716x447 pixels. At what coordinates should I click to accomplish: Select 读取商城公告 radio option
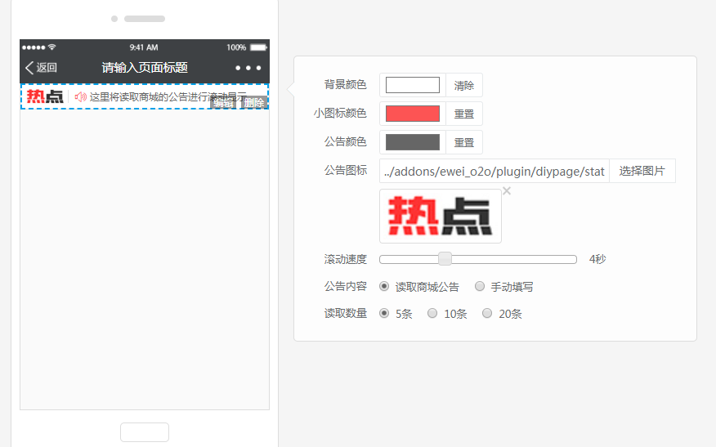pos(384,287)
